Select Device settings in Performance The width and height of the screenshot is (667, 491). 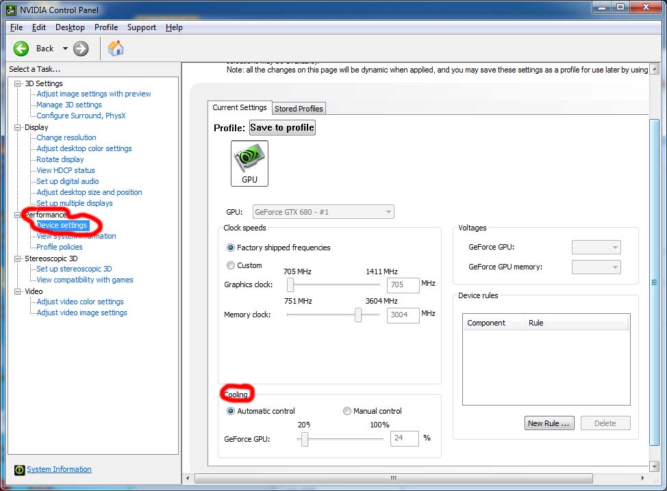[x=62, y=225]
